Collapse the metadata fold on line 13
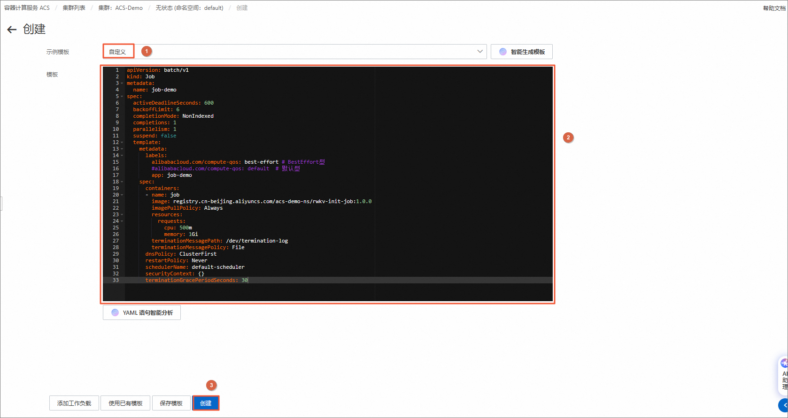This screenshot has width=788, height=418. coord(122,149)
